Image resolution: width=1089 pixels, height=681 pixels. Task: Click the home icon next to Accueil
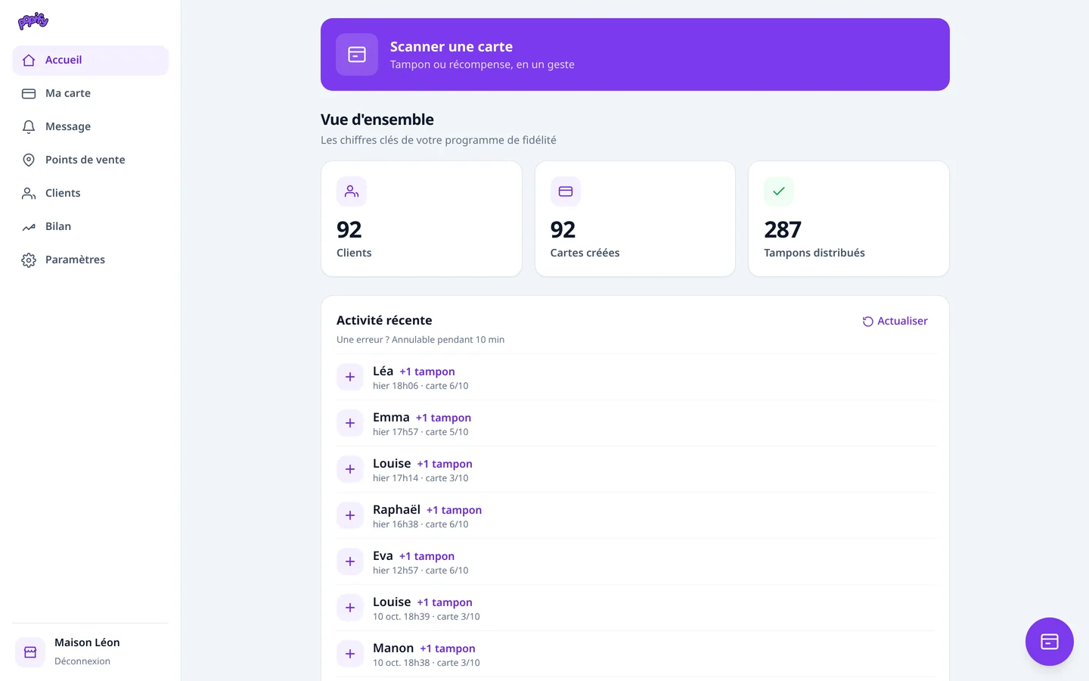(29, 61)
